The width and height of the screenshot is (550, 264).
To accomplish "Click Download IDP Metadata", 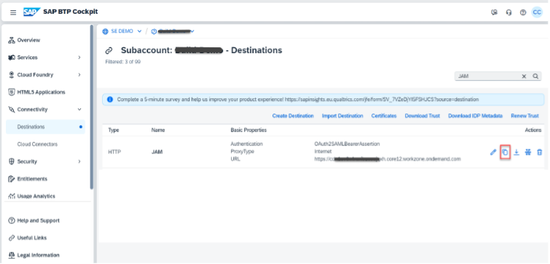I will pyautogui.click(x=475, y=116).
